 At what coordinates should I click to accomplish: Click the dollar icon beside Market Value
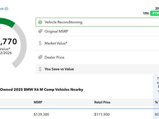click(40, 43)
